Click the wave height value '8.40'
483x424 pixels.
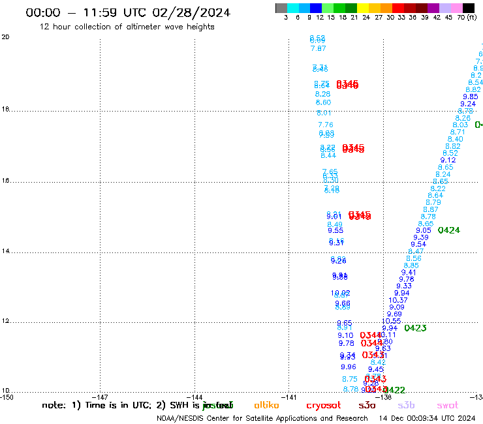pyautogui.click(x=456, y=139)
